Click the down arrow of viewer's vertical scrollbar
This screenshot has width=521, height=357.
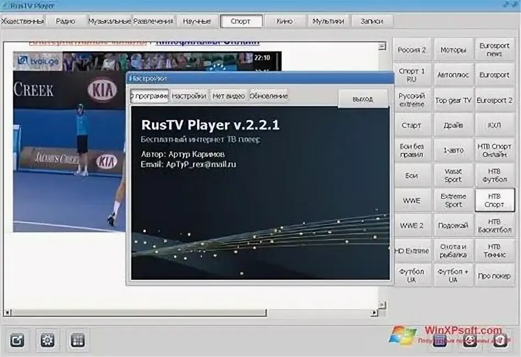(x=383, y=304)
